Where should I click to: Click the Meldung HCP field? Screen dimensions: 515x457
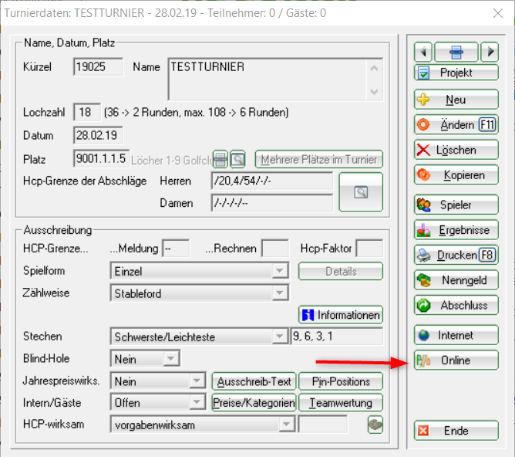[x=176, y=249]
